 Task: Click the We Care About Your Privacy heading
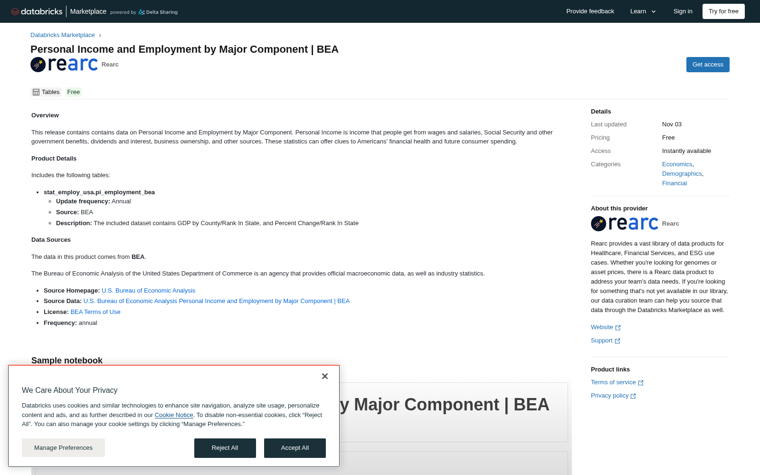[70, 390]
